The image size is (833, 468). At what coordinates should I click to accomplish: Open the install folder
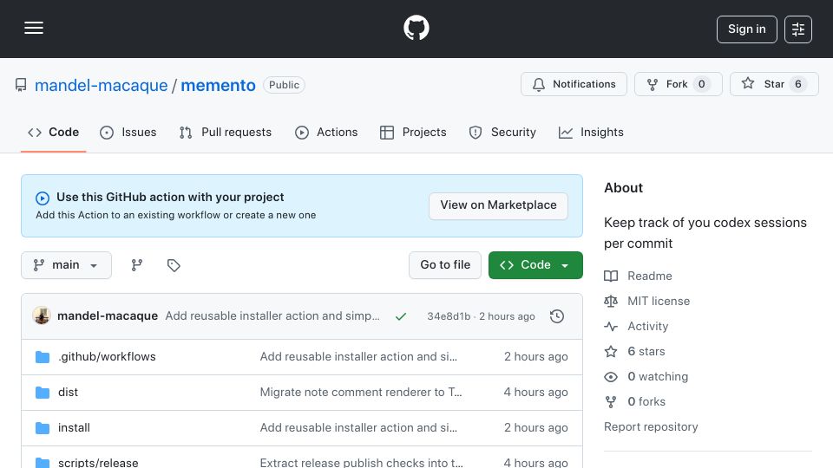pos(74,427)
